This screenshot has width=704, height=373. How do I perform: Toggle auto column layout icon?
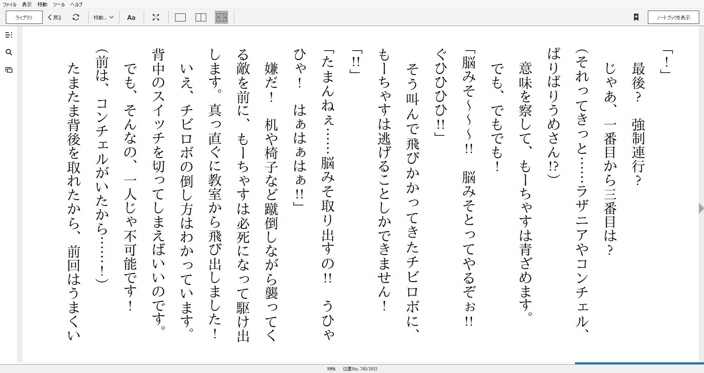point(221,17)
